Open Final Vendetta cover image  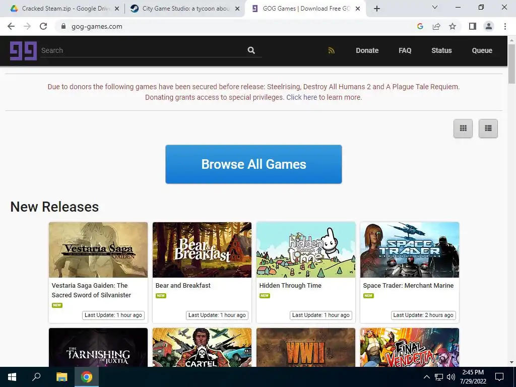click(x=409, y=348)
